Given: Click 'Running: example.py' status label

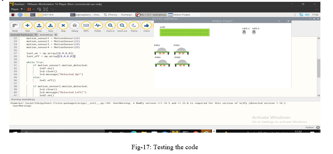Looking at the screenshot, I should tap(23, 99).
